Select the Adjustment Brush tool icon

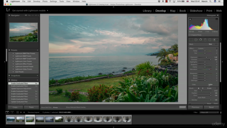coord(215,39)
